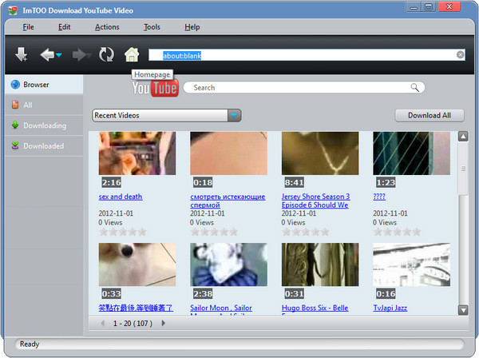Viewport: 479px width, 358px height.
Task: Open the Help menu
Action: [192, 27]
